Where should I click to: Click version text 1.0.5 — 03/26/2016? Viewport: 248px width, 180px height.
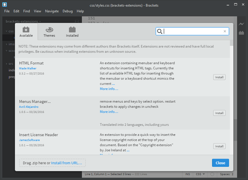click(32, 112)
